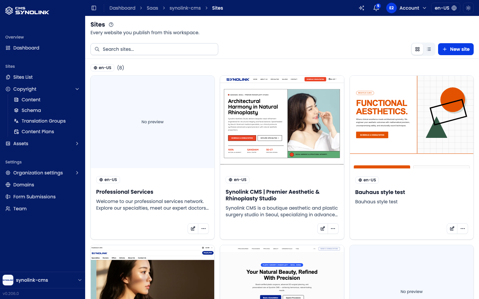Open more options for Professional Services
The height and width of the screenshot is (299, 479).
pos(204,229)
